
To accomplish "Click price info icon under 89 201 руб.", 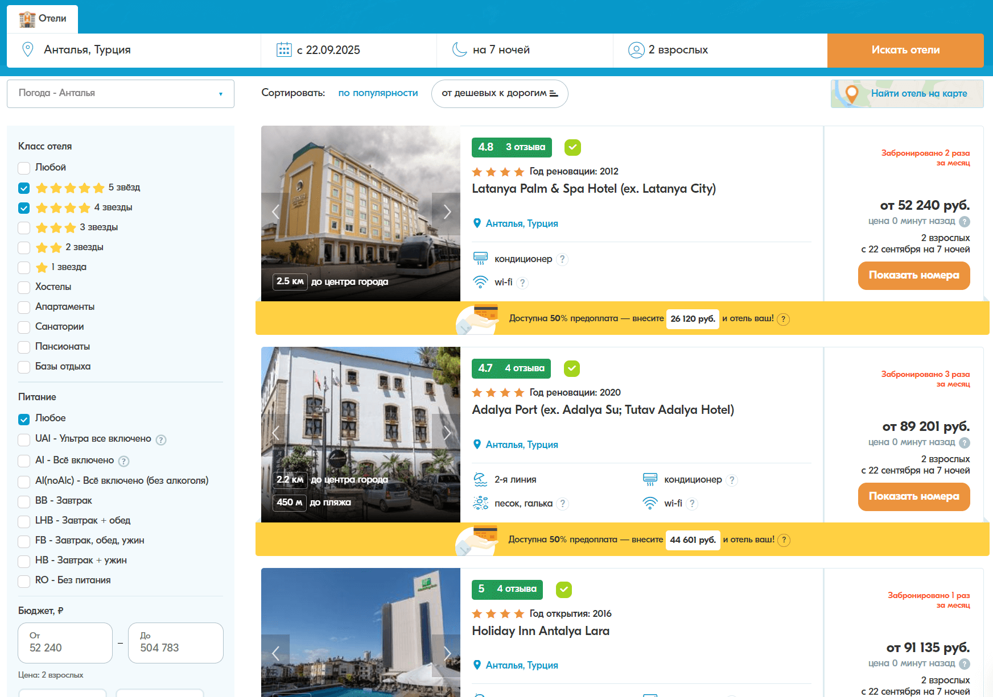I will tap(965, 443).
